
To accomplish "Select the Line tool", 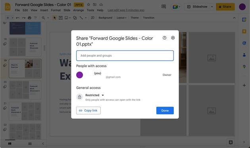I will (81, 18).
